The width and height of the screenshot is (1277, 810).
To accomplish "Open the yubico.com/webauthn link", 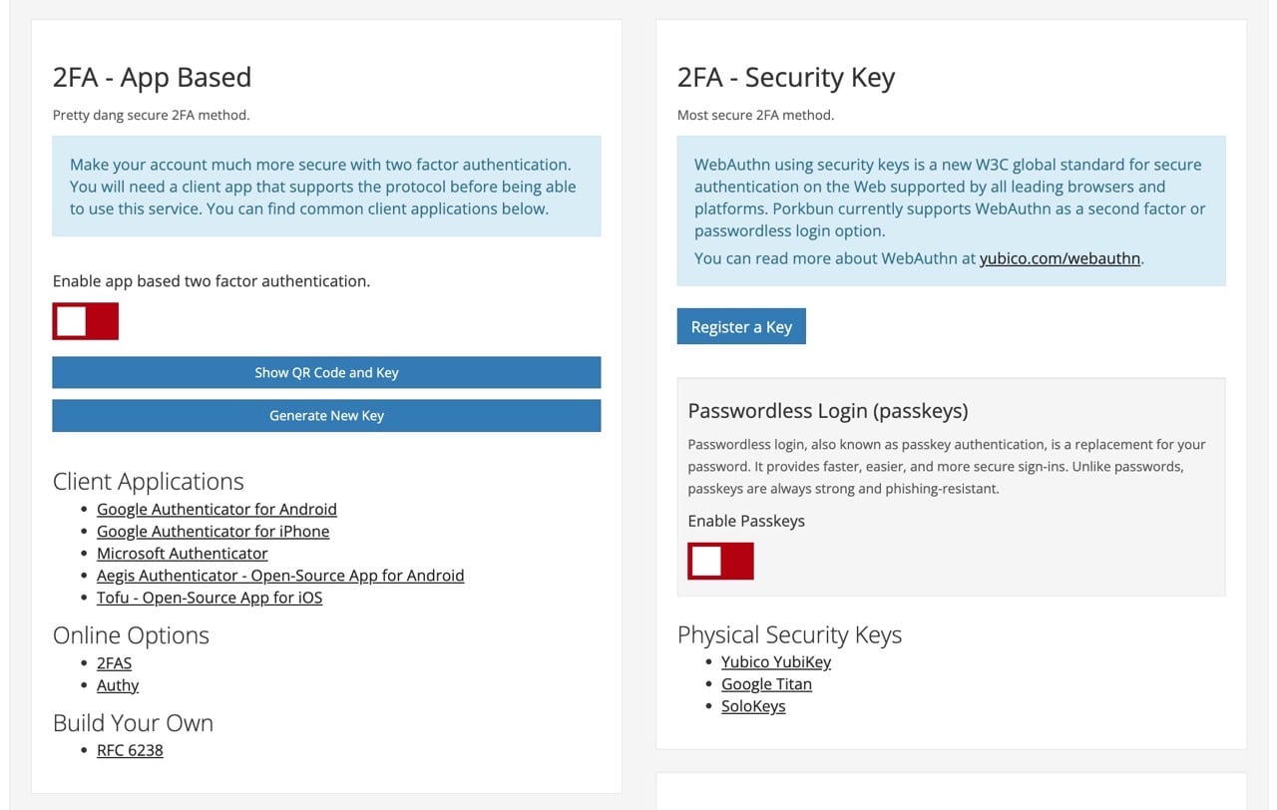I will (1060, 258).
